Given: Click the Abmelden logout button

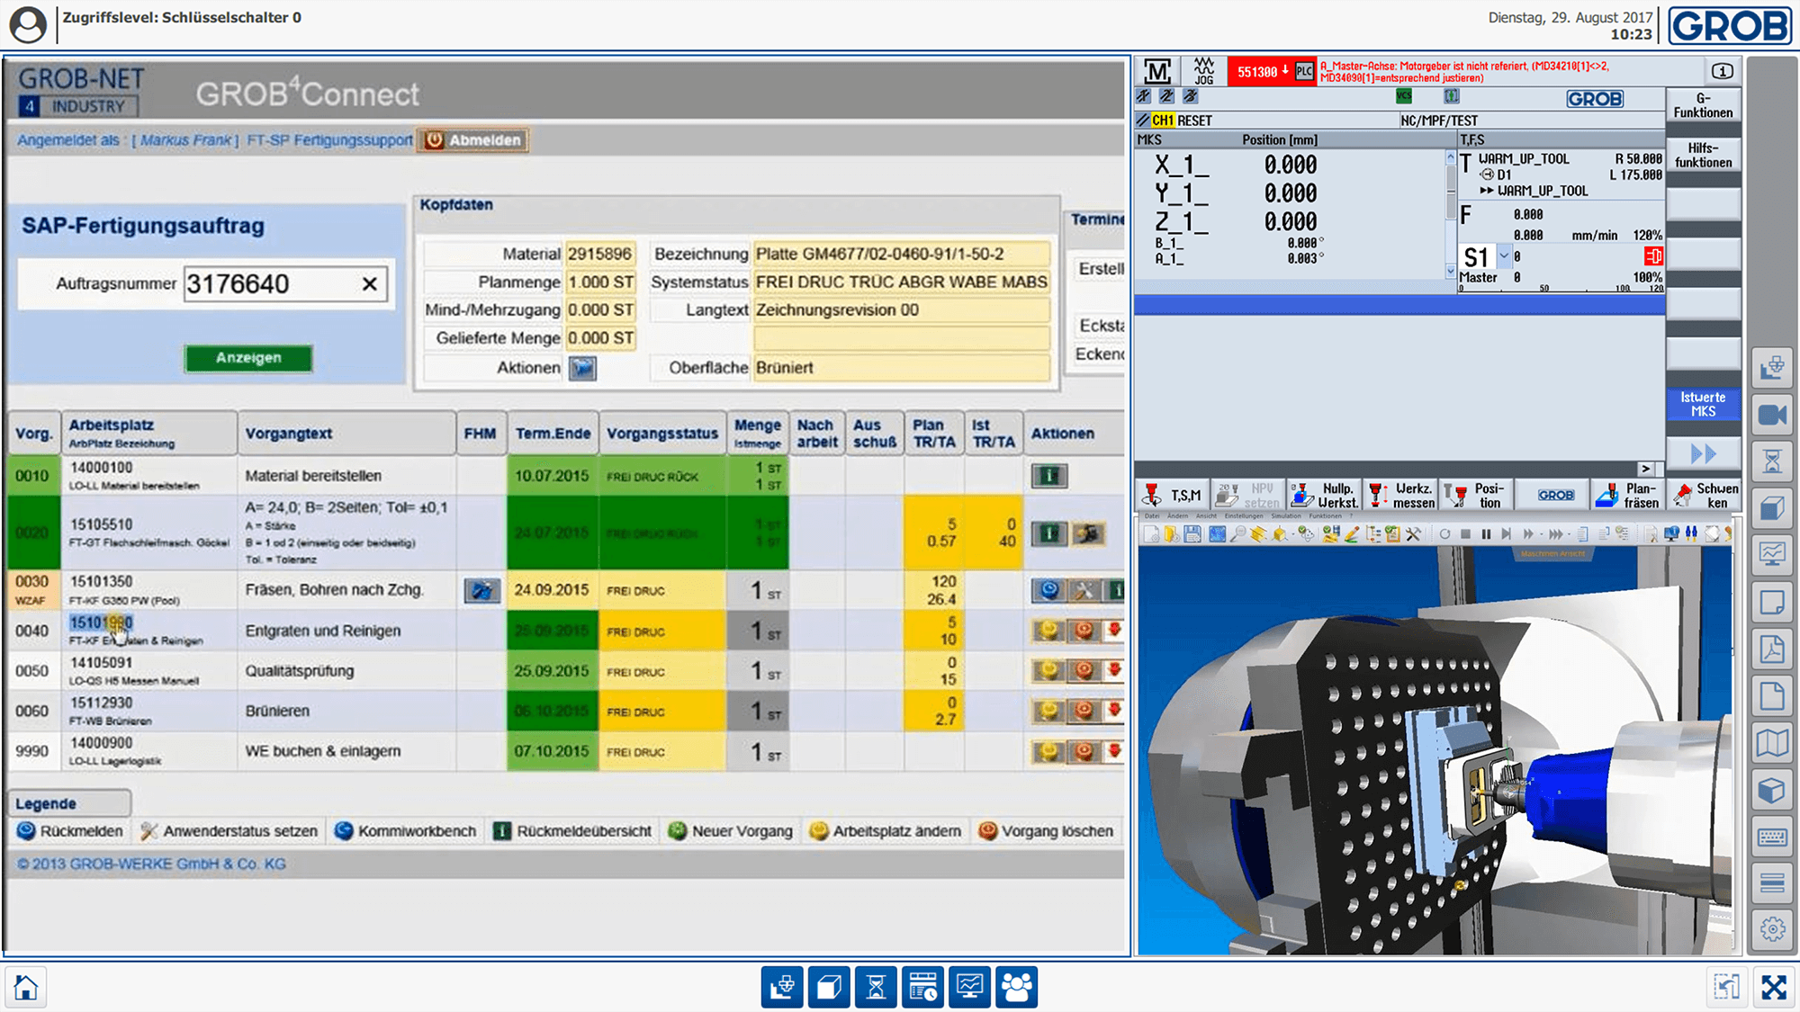Looking at the screenshot, I should pyautogui.click(x=473, y=140).
